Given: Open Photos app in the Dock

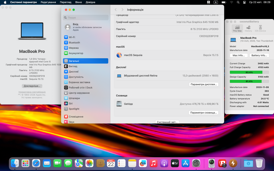Looking at the screenshot, I should [89, 163].
